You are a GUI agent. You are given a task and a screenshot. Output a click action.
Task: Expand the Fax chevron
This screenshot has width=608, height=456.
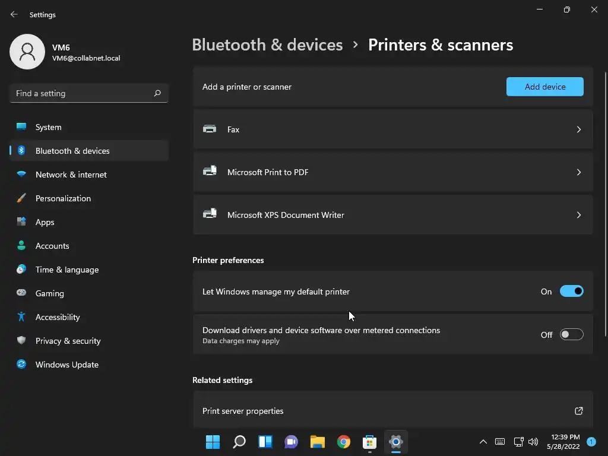pyautogui.click(x=578, y=129)
